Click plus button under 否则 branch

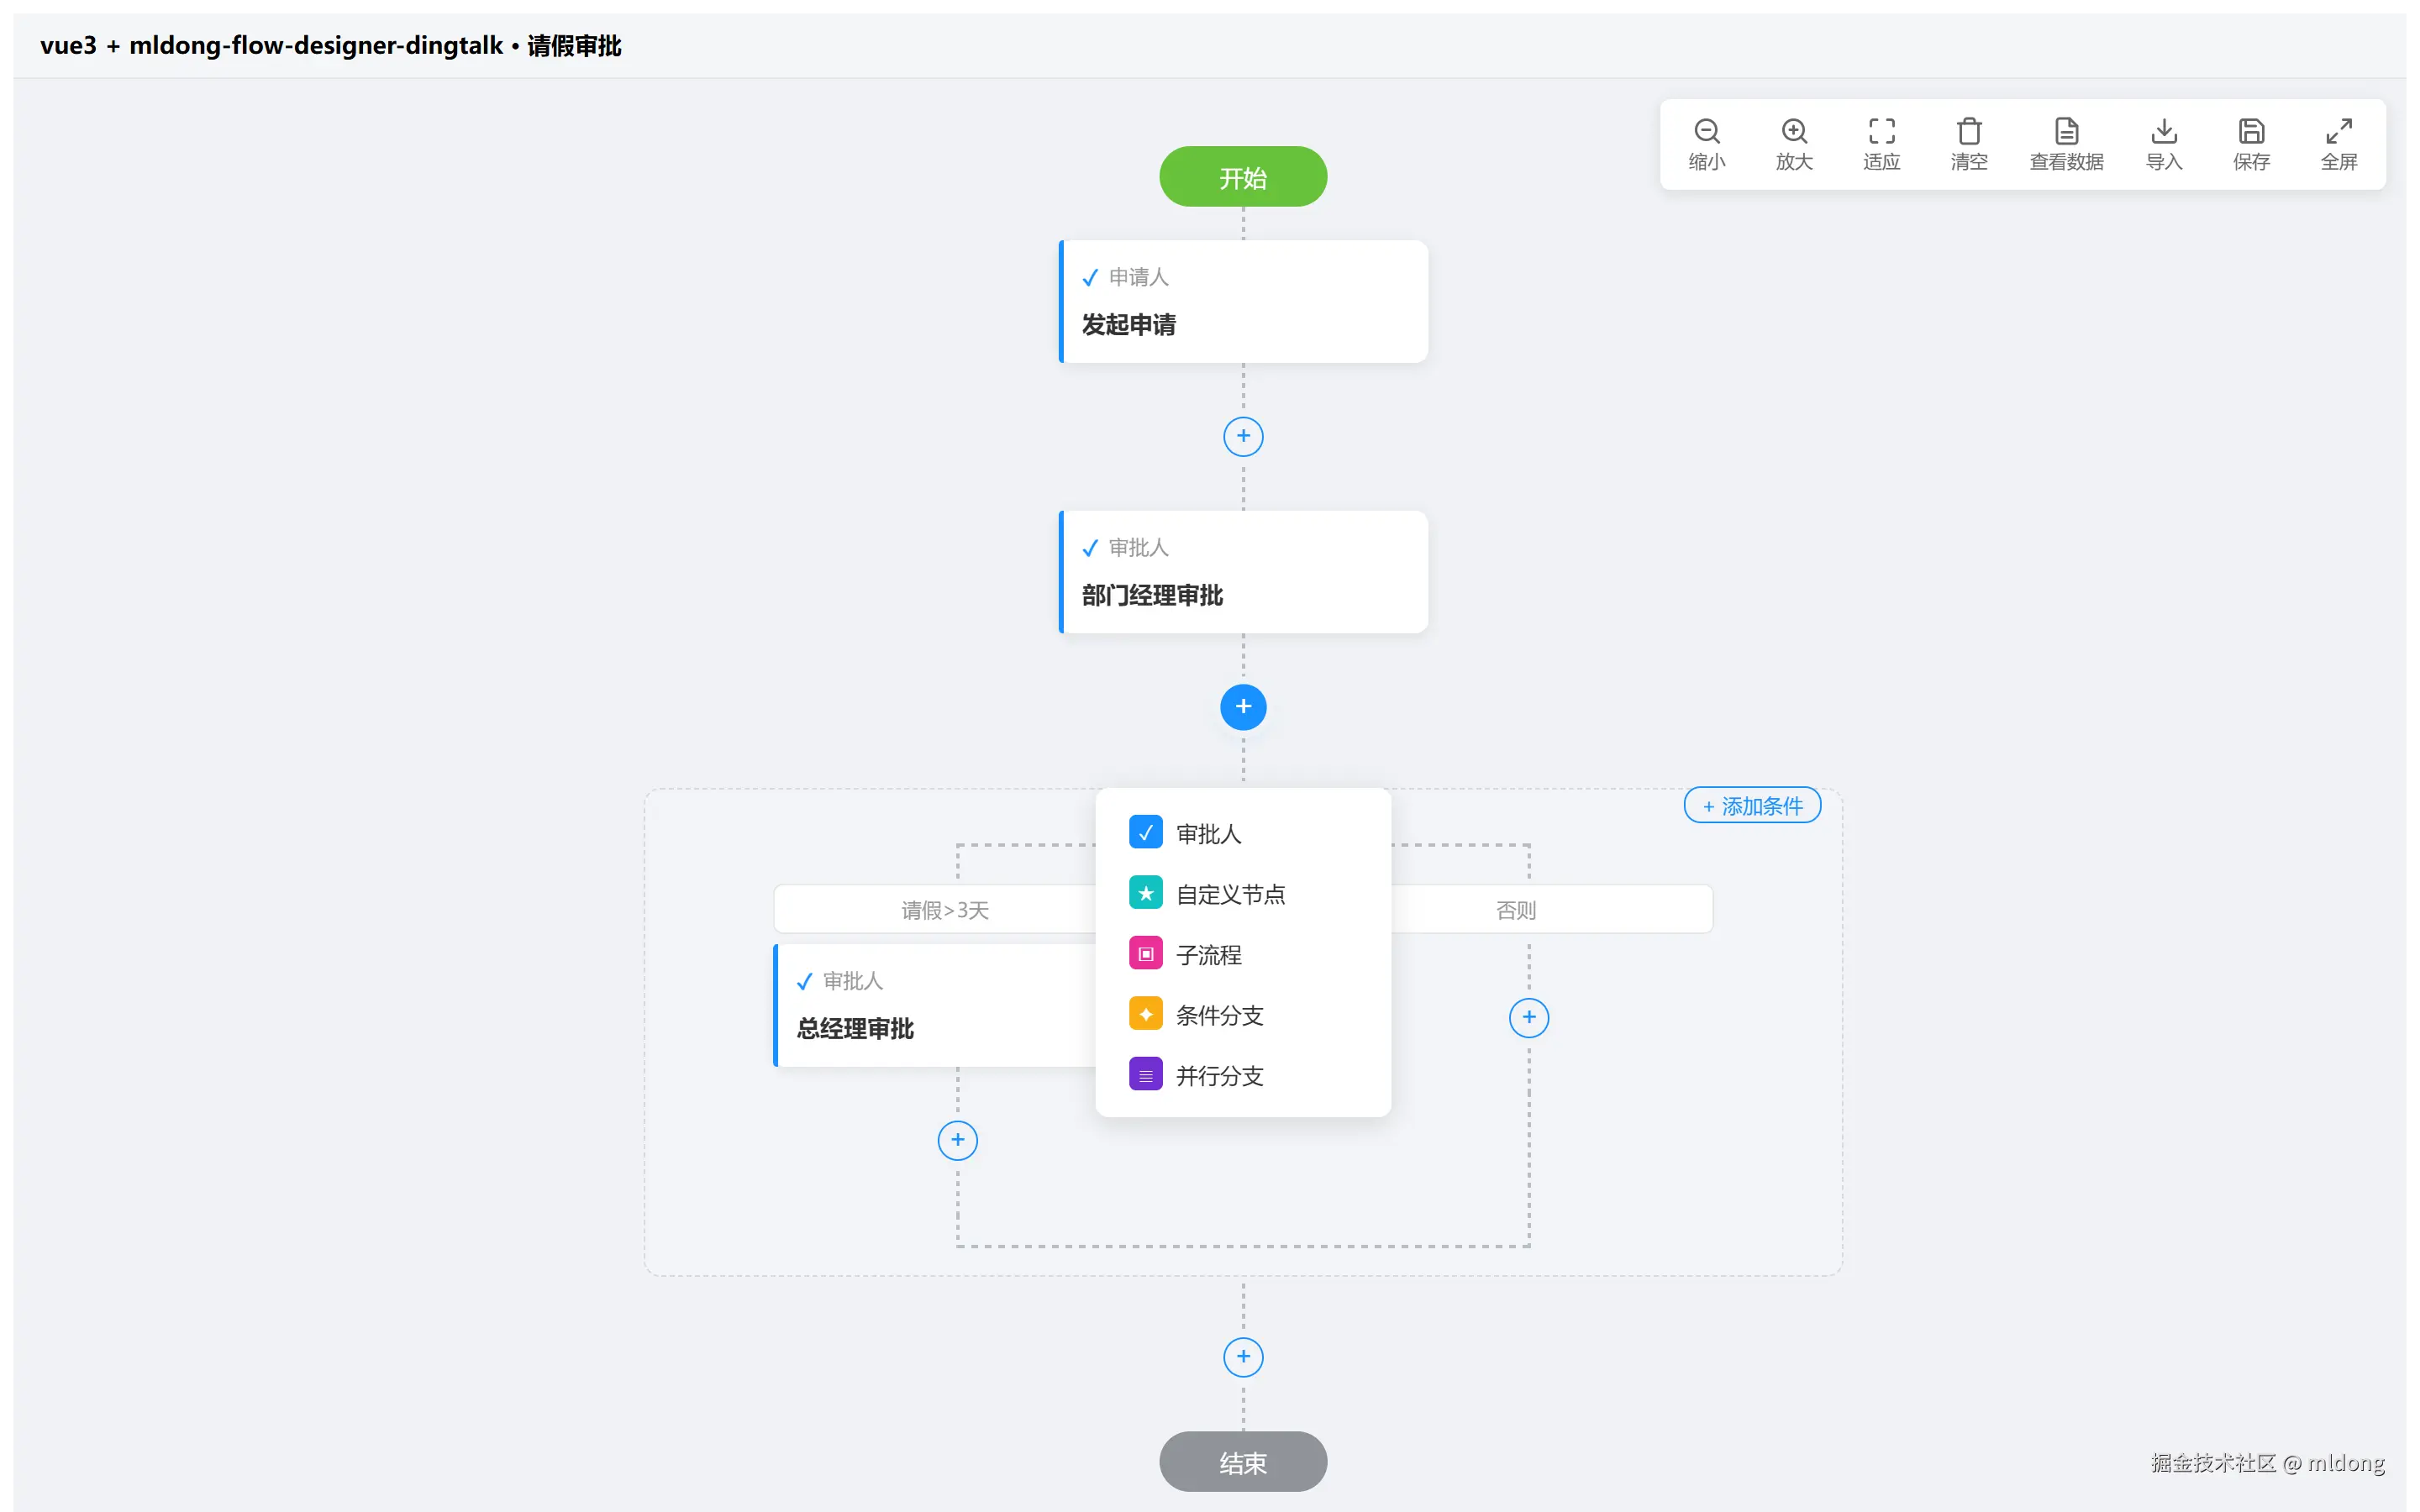coord(1528,1017)
